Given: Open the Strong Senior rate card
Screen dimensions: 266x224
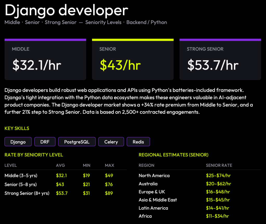Looking at the screenshot, I should 220,59.
